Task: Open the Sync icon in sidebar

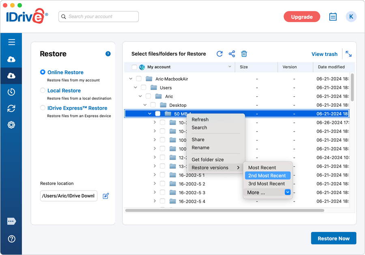Action: [11, 108]
